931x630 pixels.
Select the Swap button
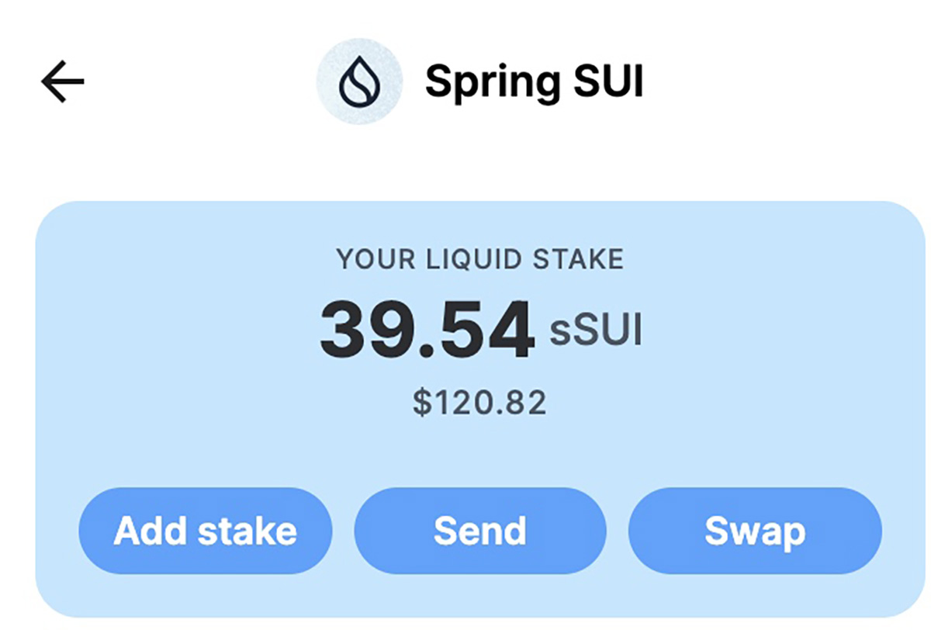point(755,531)
